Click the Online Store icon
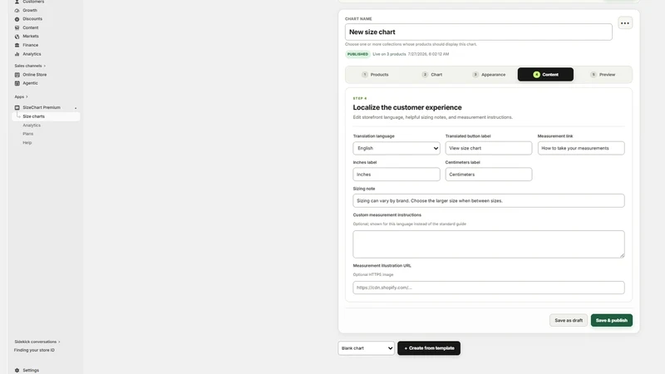The height and width of the screenshot is (374, 665). [x=17, y=75]
